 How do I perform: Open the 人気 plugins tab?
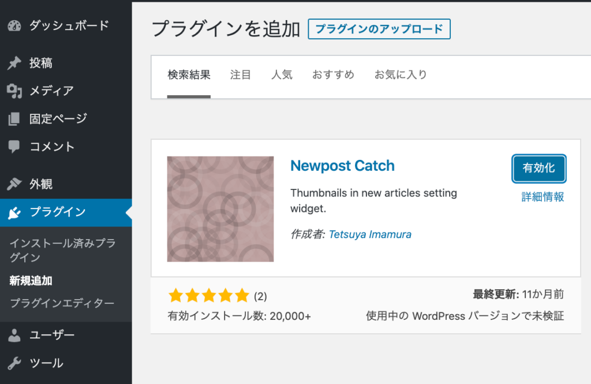[282, 74]
